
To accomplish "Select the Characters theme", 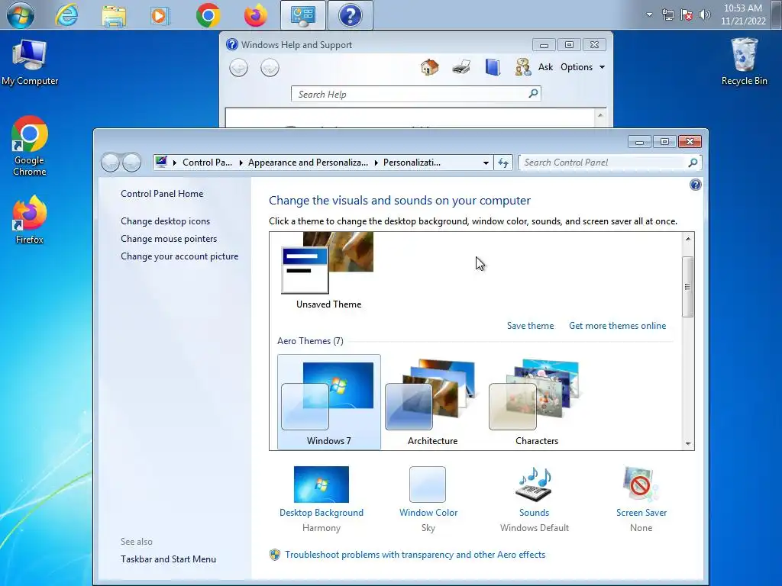I will tap(537, 401).
